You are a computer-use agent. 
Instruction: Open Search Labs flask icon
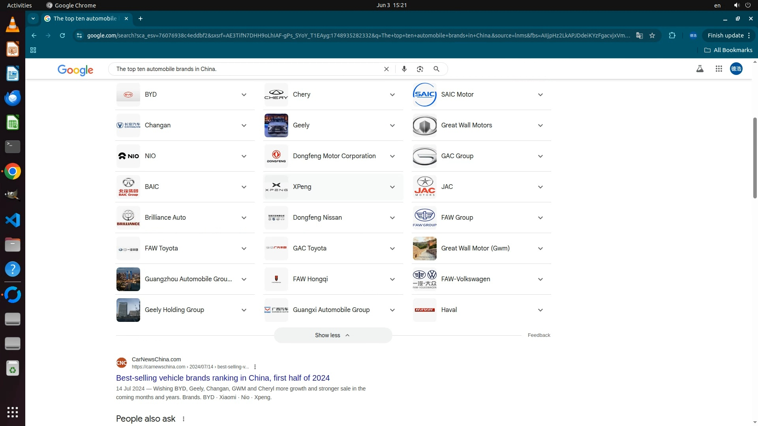click(700, 69)
